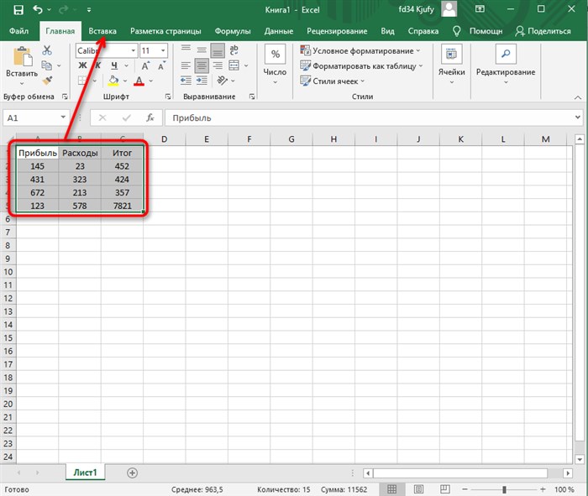Toggle center horizontal alignment
Viewport: 588px width, 496px height.
(202, 66)
